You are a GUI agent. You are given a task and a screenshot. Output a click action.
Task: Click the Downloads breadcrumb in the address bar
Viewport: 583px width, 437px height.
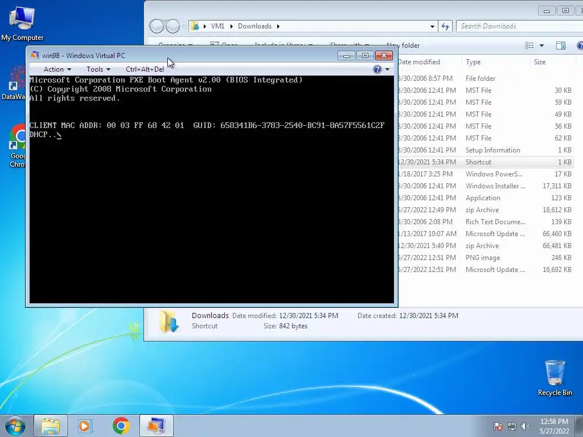point(254,26)
